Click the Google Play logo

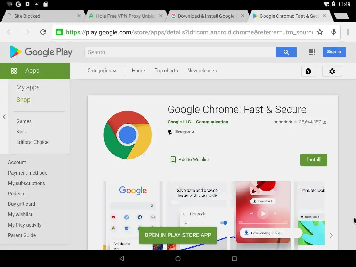[x=41, y=52]
